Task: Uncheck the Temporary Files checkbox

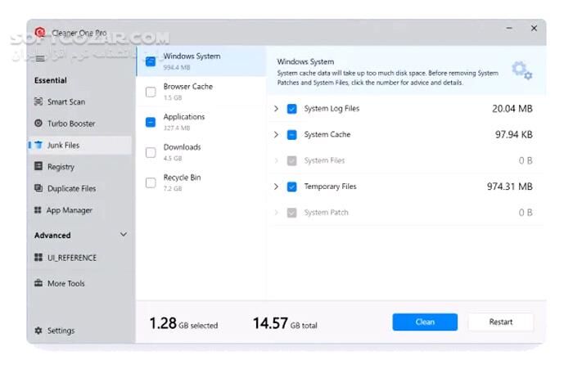Action: pos(291,187)
